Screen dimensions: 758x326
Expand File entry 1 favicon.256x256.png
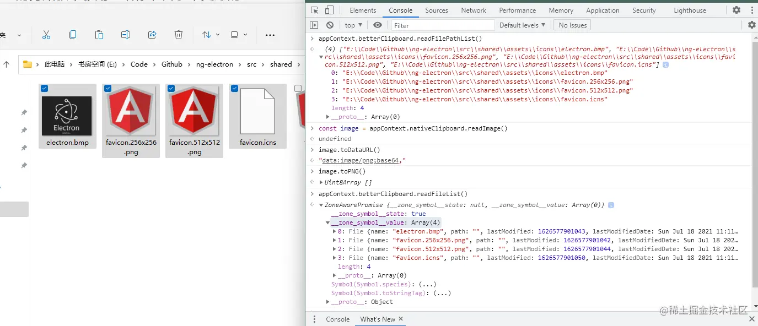click(335, 240)
